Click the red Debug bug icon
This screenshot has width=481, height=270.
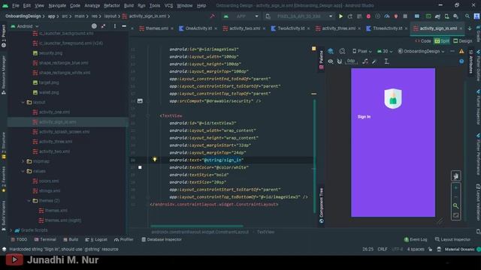coord(368,16)
